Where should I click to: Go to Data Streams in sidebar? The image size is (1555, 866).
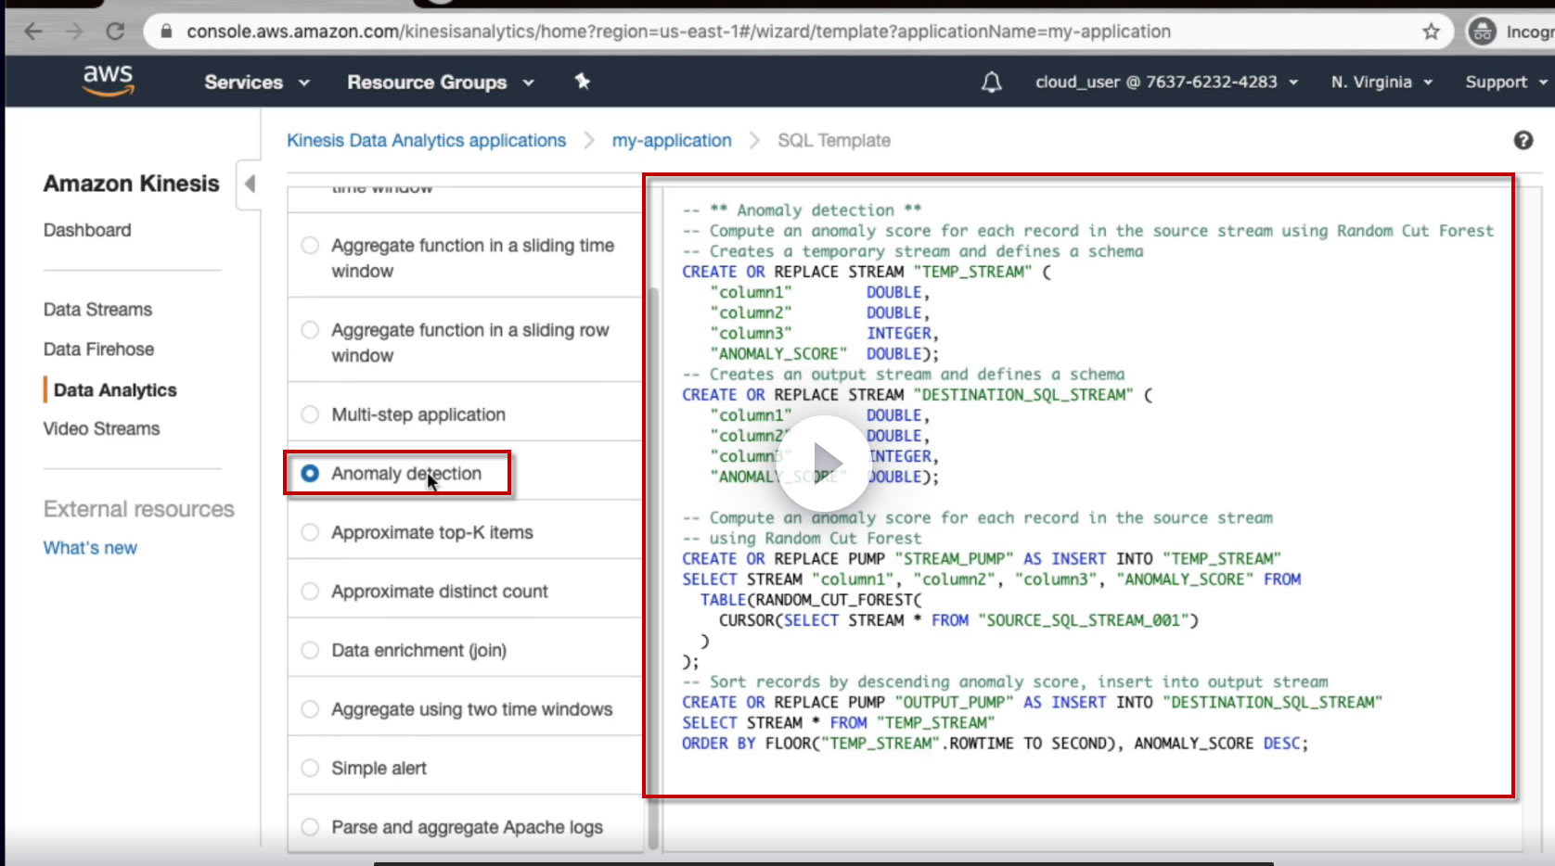[97, 310]
